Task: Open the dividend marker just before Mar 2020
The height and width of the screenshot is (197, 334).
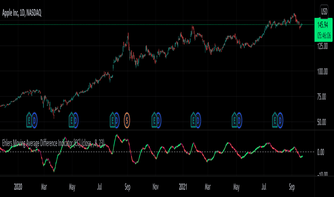Action: pyautogui.click(x=34, y=121)
